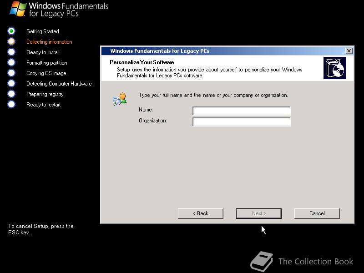Click the 'Preparing registry' step text

pos(45,94)
